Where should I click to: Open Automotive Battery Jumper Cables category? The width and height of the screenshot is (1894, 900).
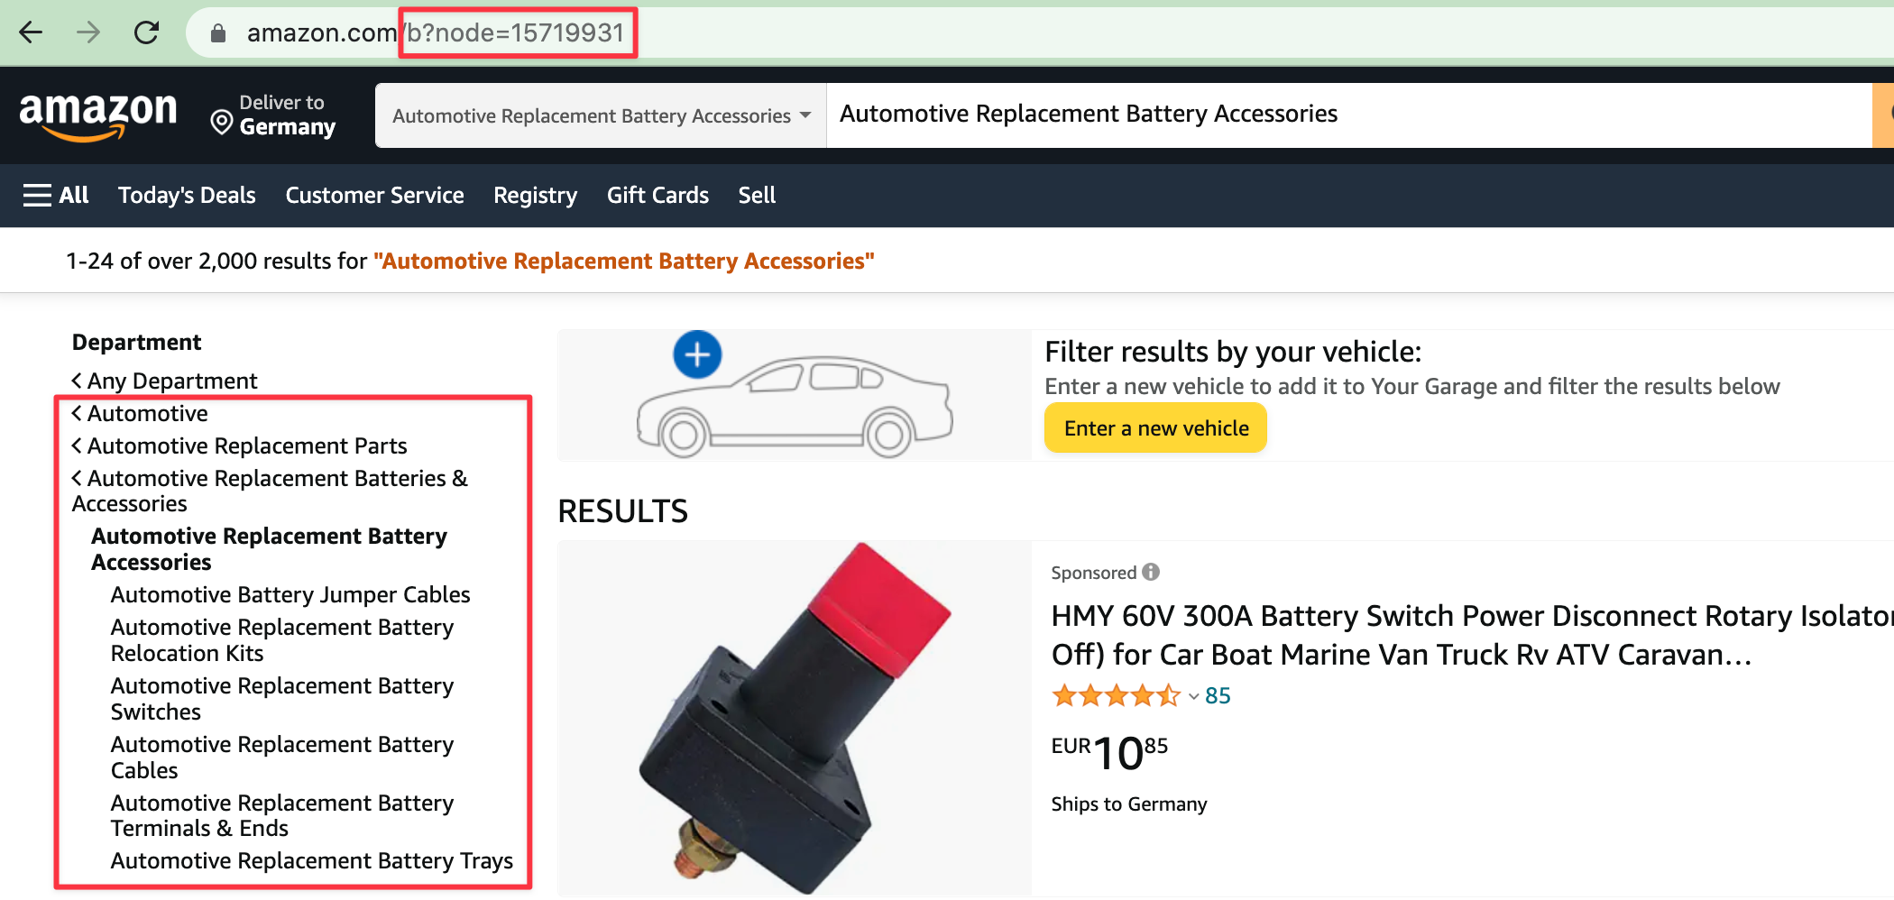coord(290,594)
